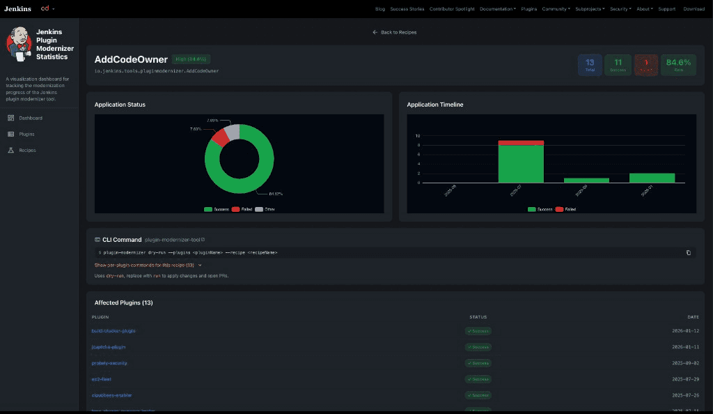The width and height of the screenshot is (713, 414).
Task: Open the Support nav link
Action: tap(666, 8)
